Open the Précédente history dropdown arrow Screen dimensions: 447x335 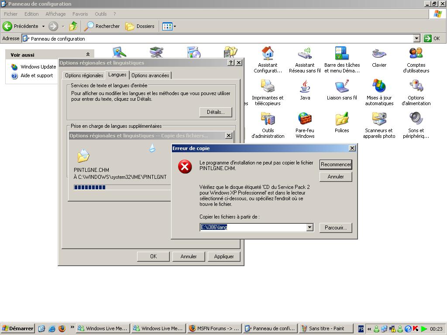[43, 26]
